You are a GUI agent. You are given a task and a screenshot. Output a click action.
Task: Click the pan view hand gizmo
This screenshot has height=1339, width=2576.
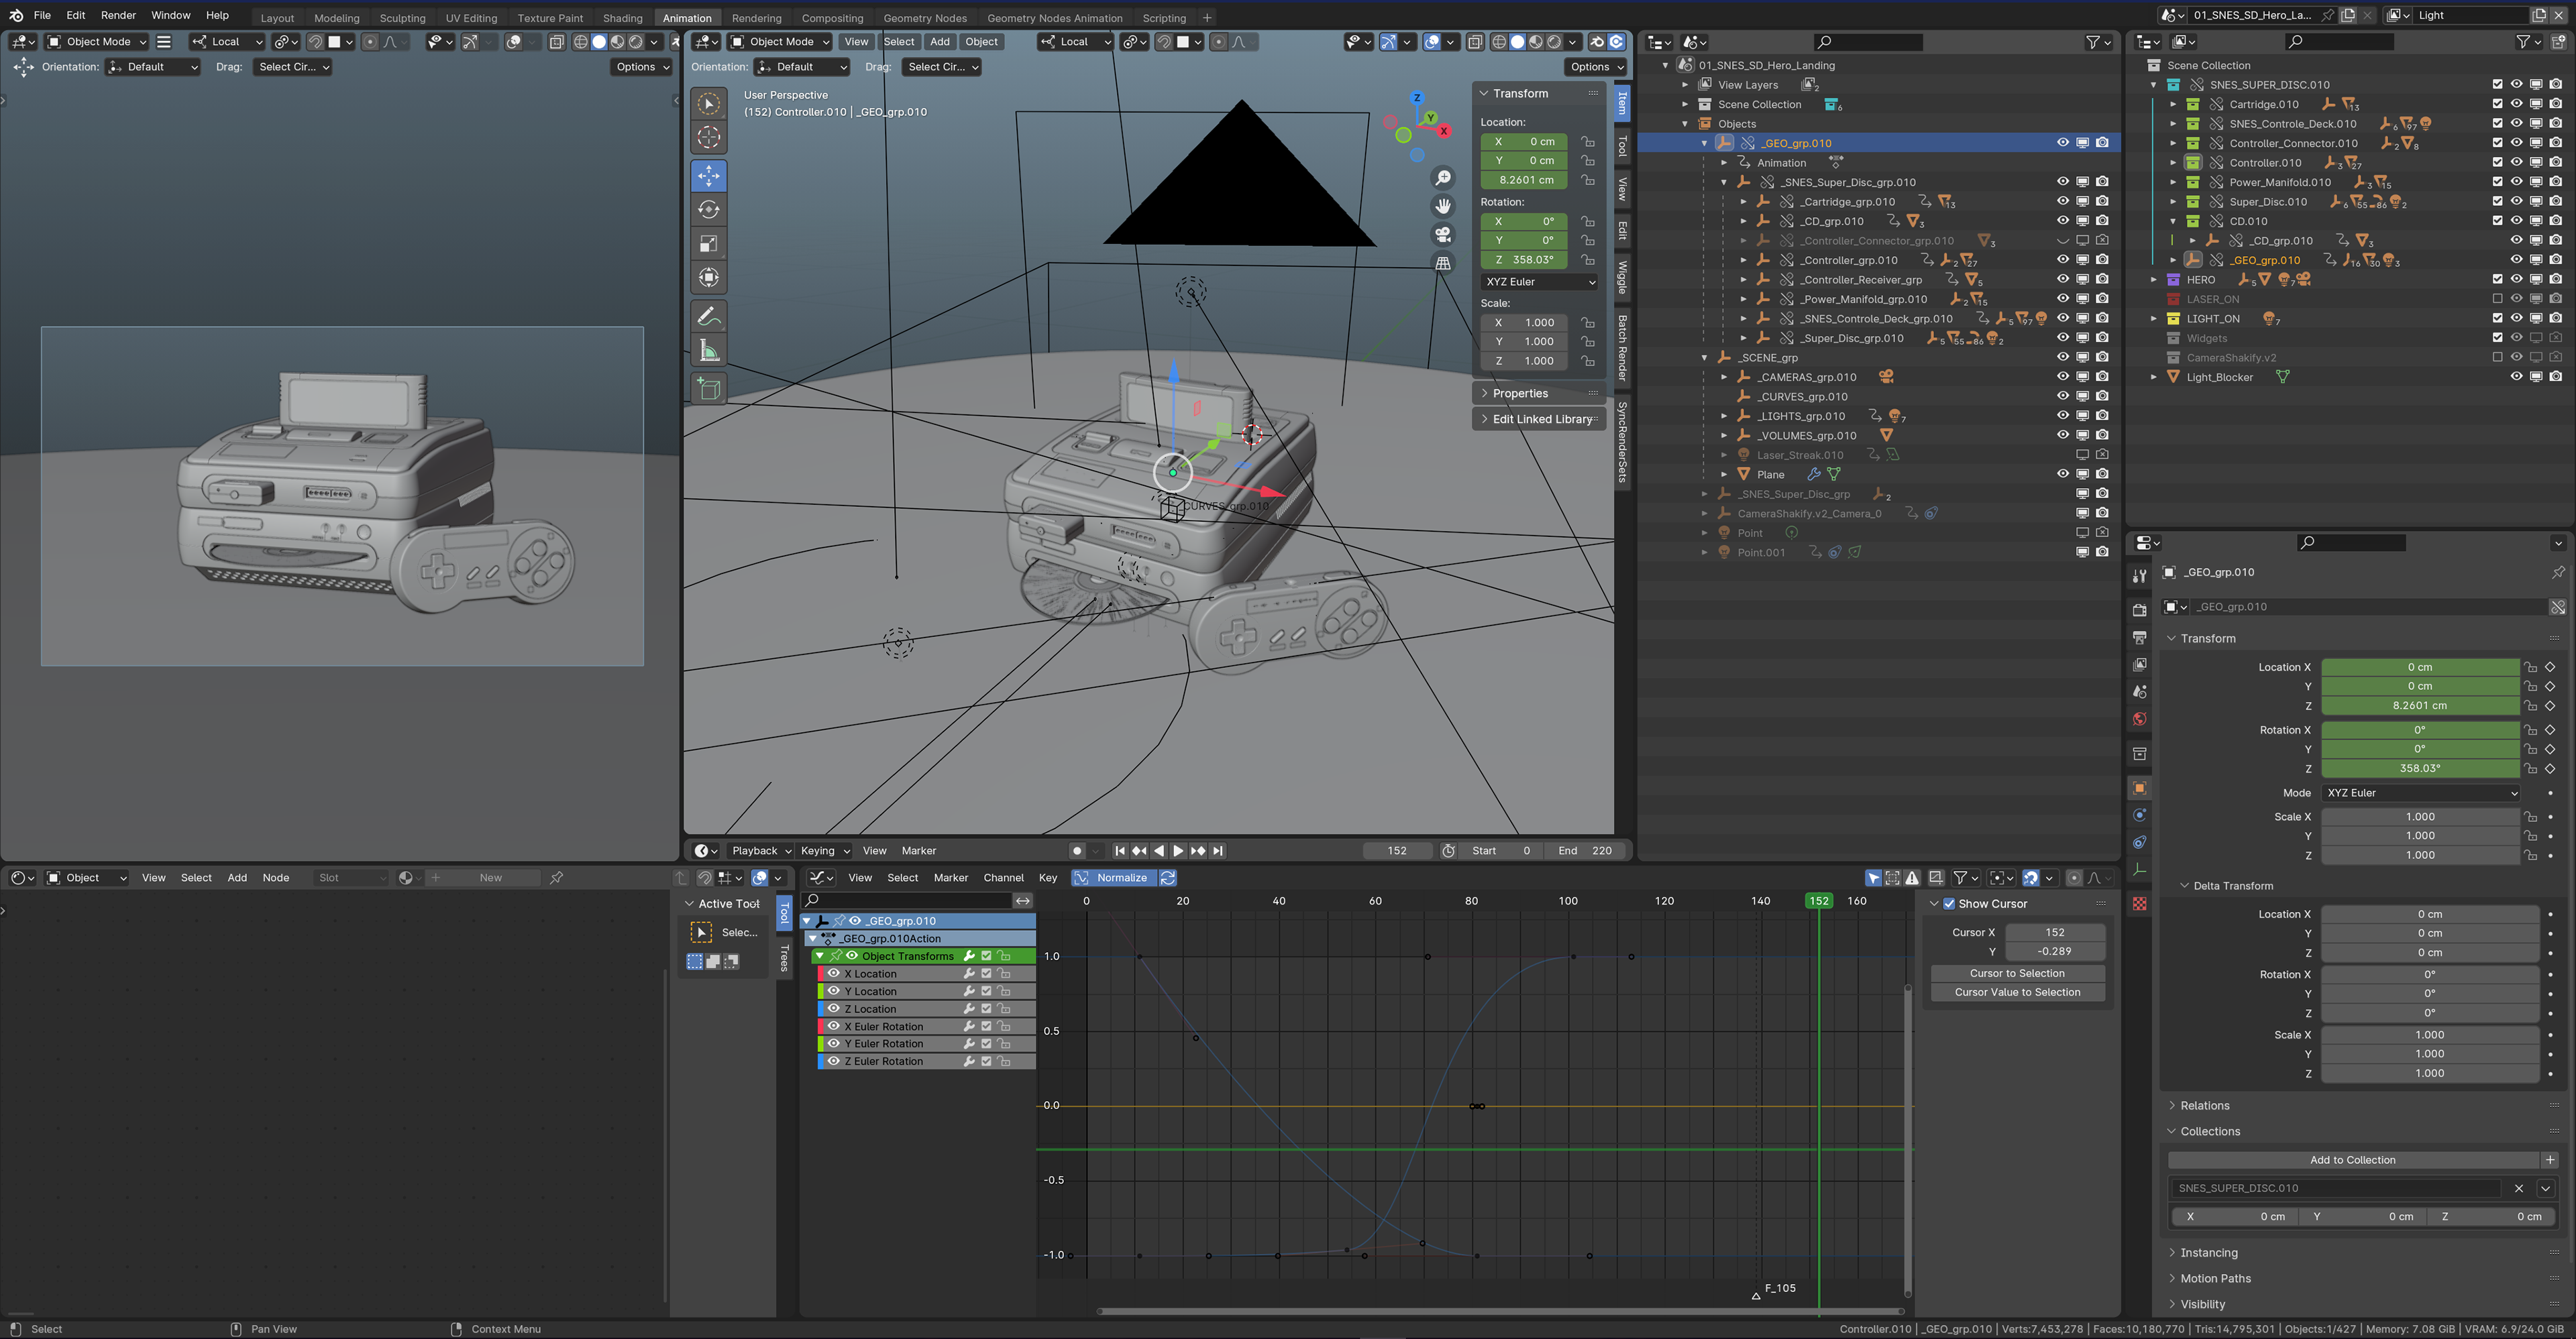(x=1442, y=206)
